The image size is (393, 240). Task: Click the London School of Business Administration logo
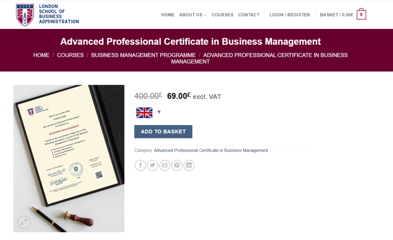point(46,15)
